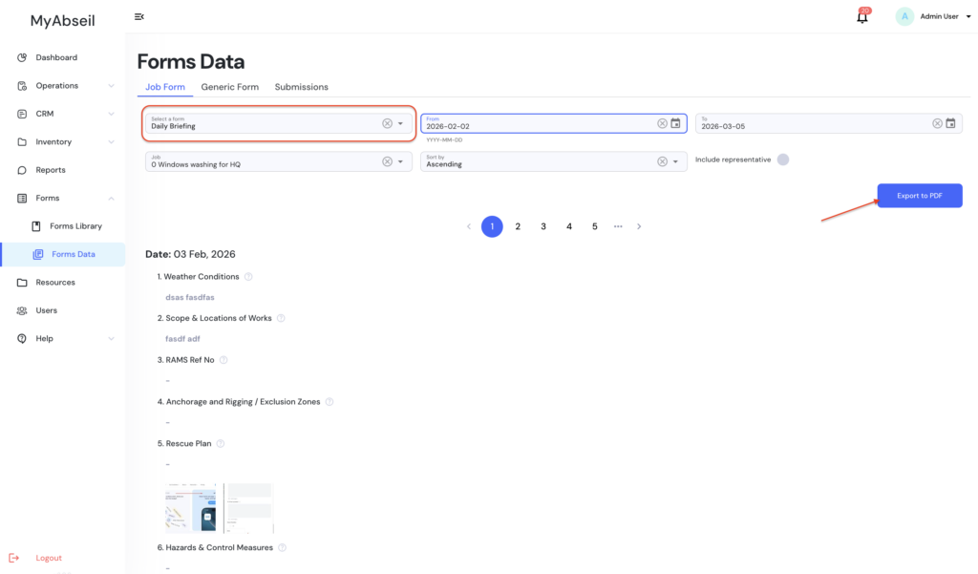Viewport: 978px width, 574px height.
Task: Clear the Daily Briefing form selection
Action: (387, 123)
